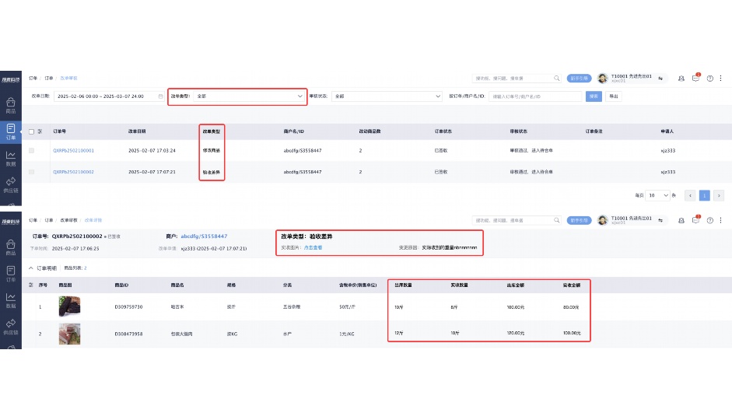Click the notification icon with red badge on list page
Image resolution: width=732 pixels, height=420 pixels.
[x=695, y=78]
